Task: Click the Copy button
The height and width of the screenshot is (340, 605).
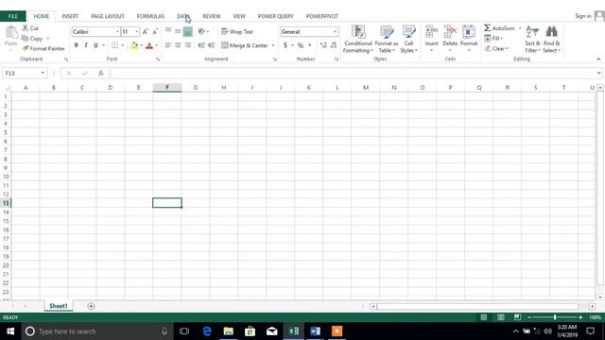Action: click(32, 38)
